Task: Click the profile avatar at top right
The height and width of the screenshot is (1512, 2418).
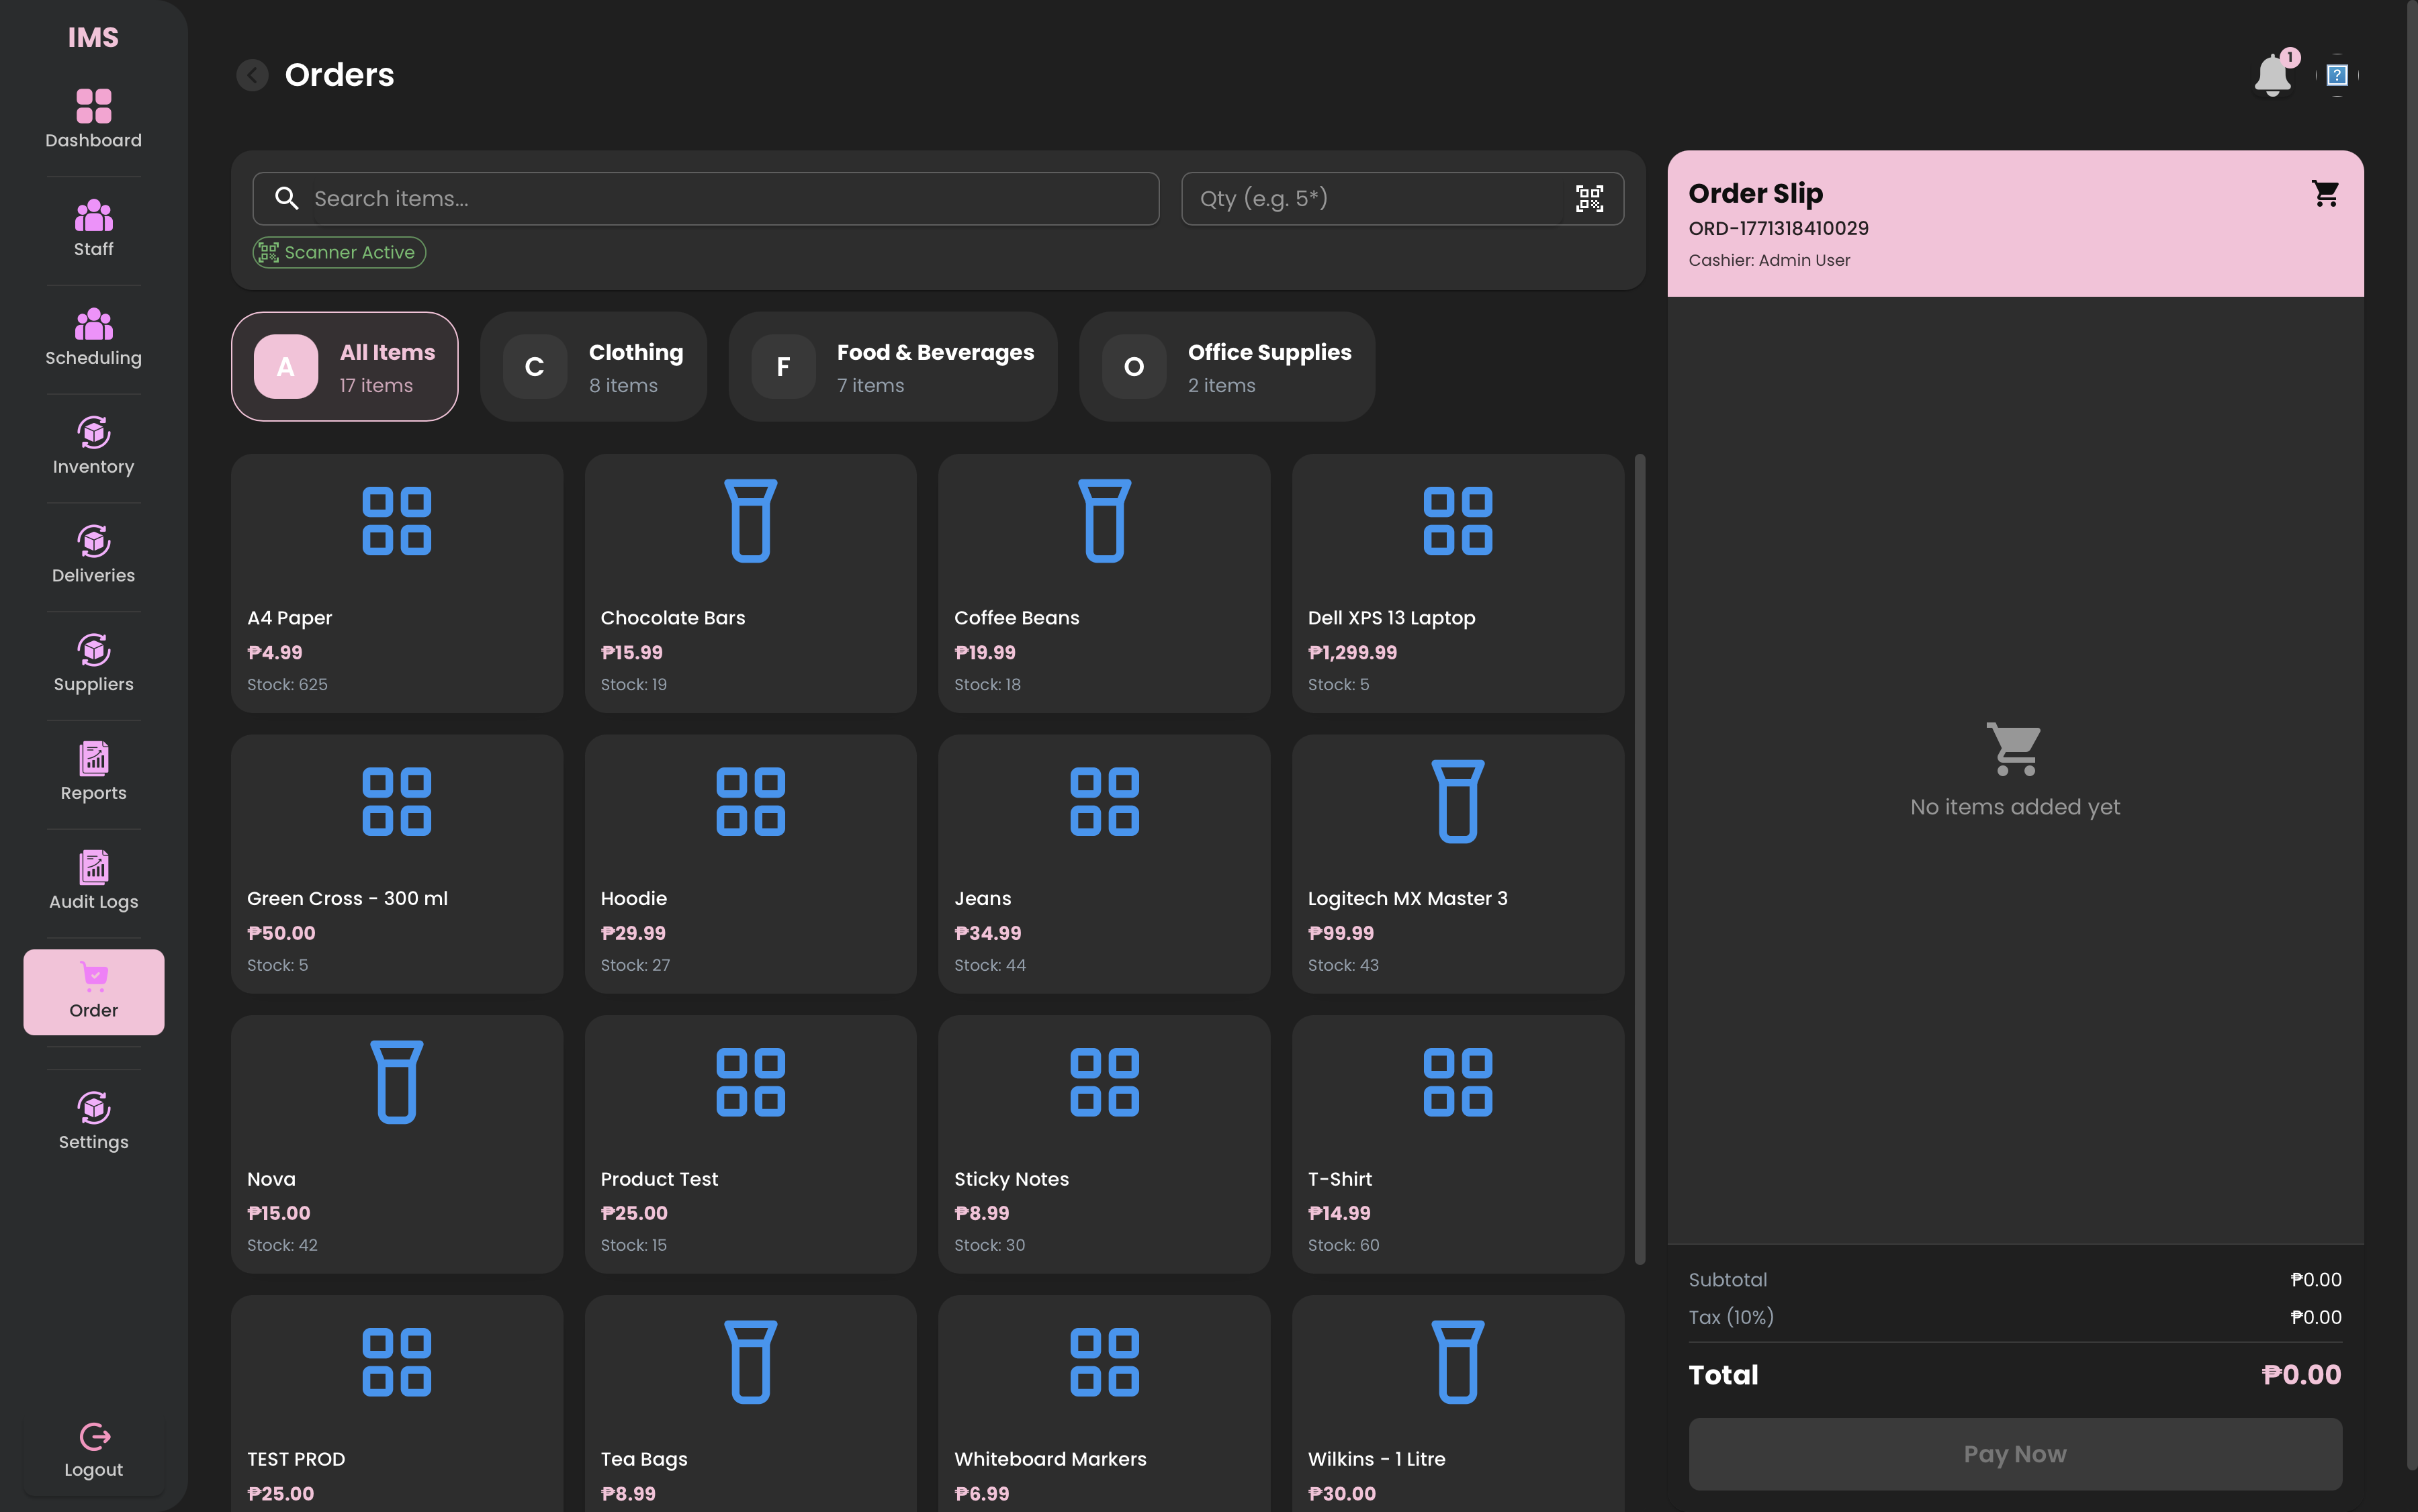Action: pyautogui.click(x=2337, y=75)
